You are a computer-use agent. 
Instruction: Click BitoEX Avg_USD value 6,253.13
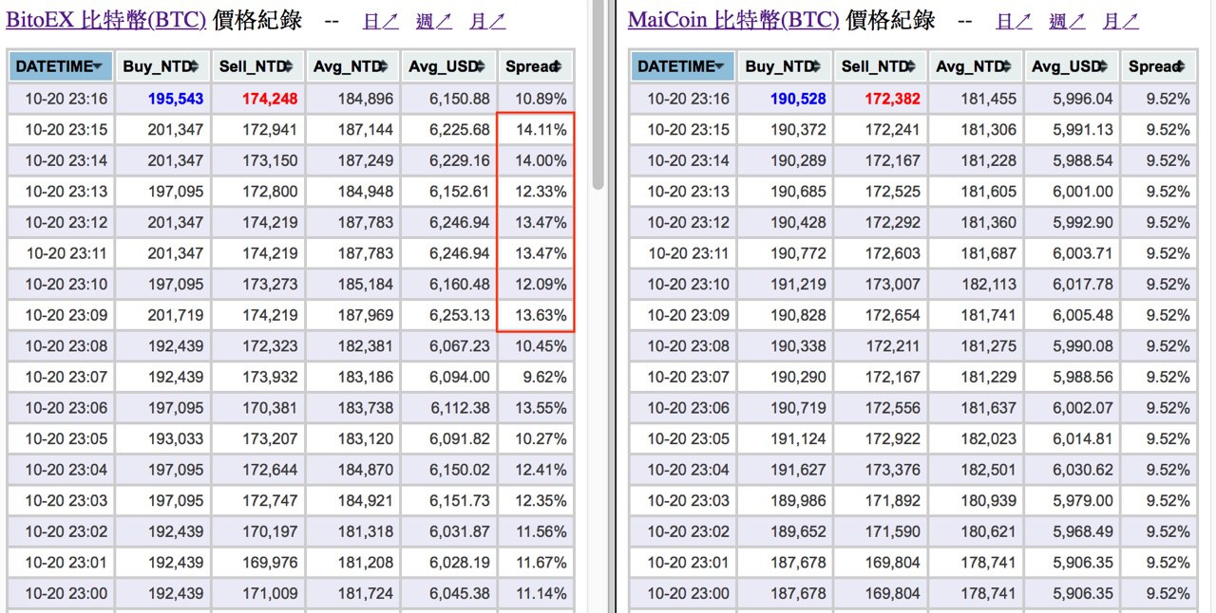pyautogui.click(x=460, y=315)
